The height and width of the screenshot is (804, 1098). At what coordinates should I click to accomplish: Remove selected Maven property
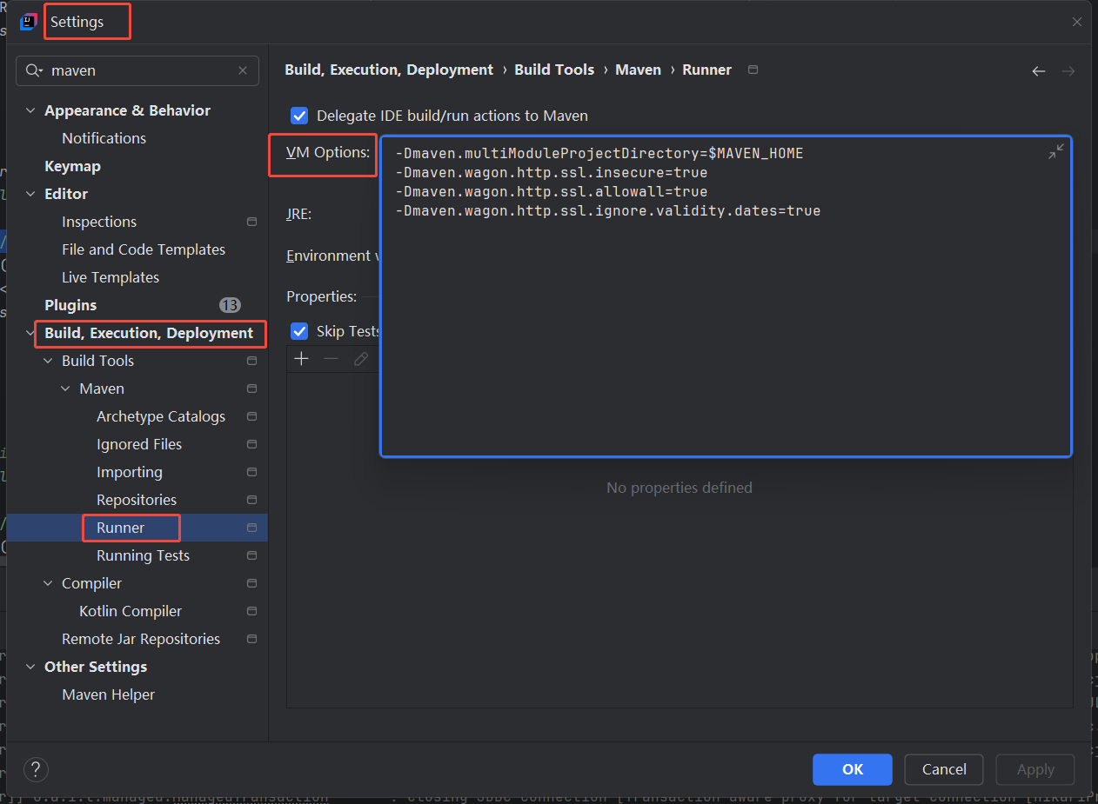click(331, 359)
